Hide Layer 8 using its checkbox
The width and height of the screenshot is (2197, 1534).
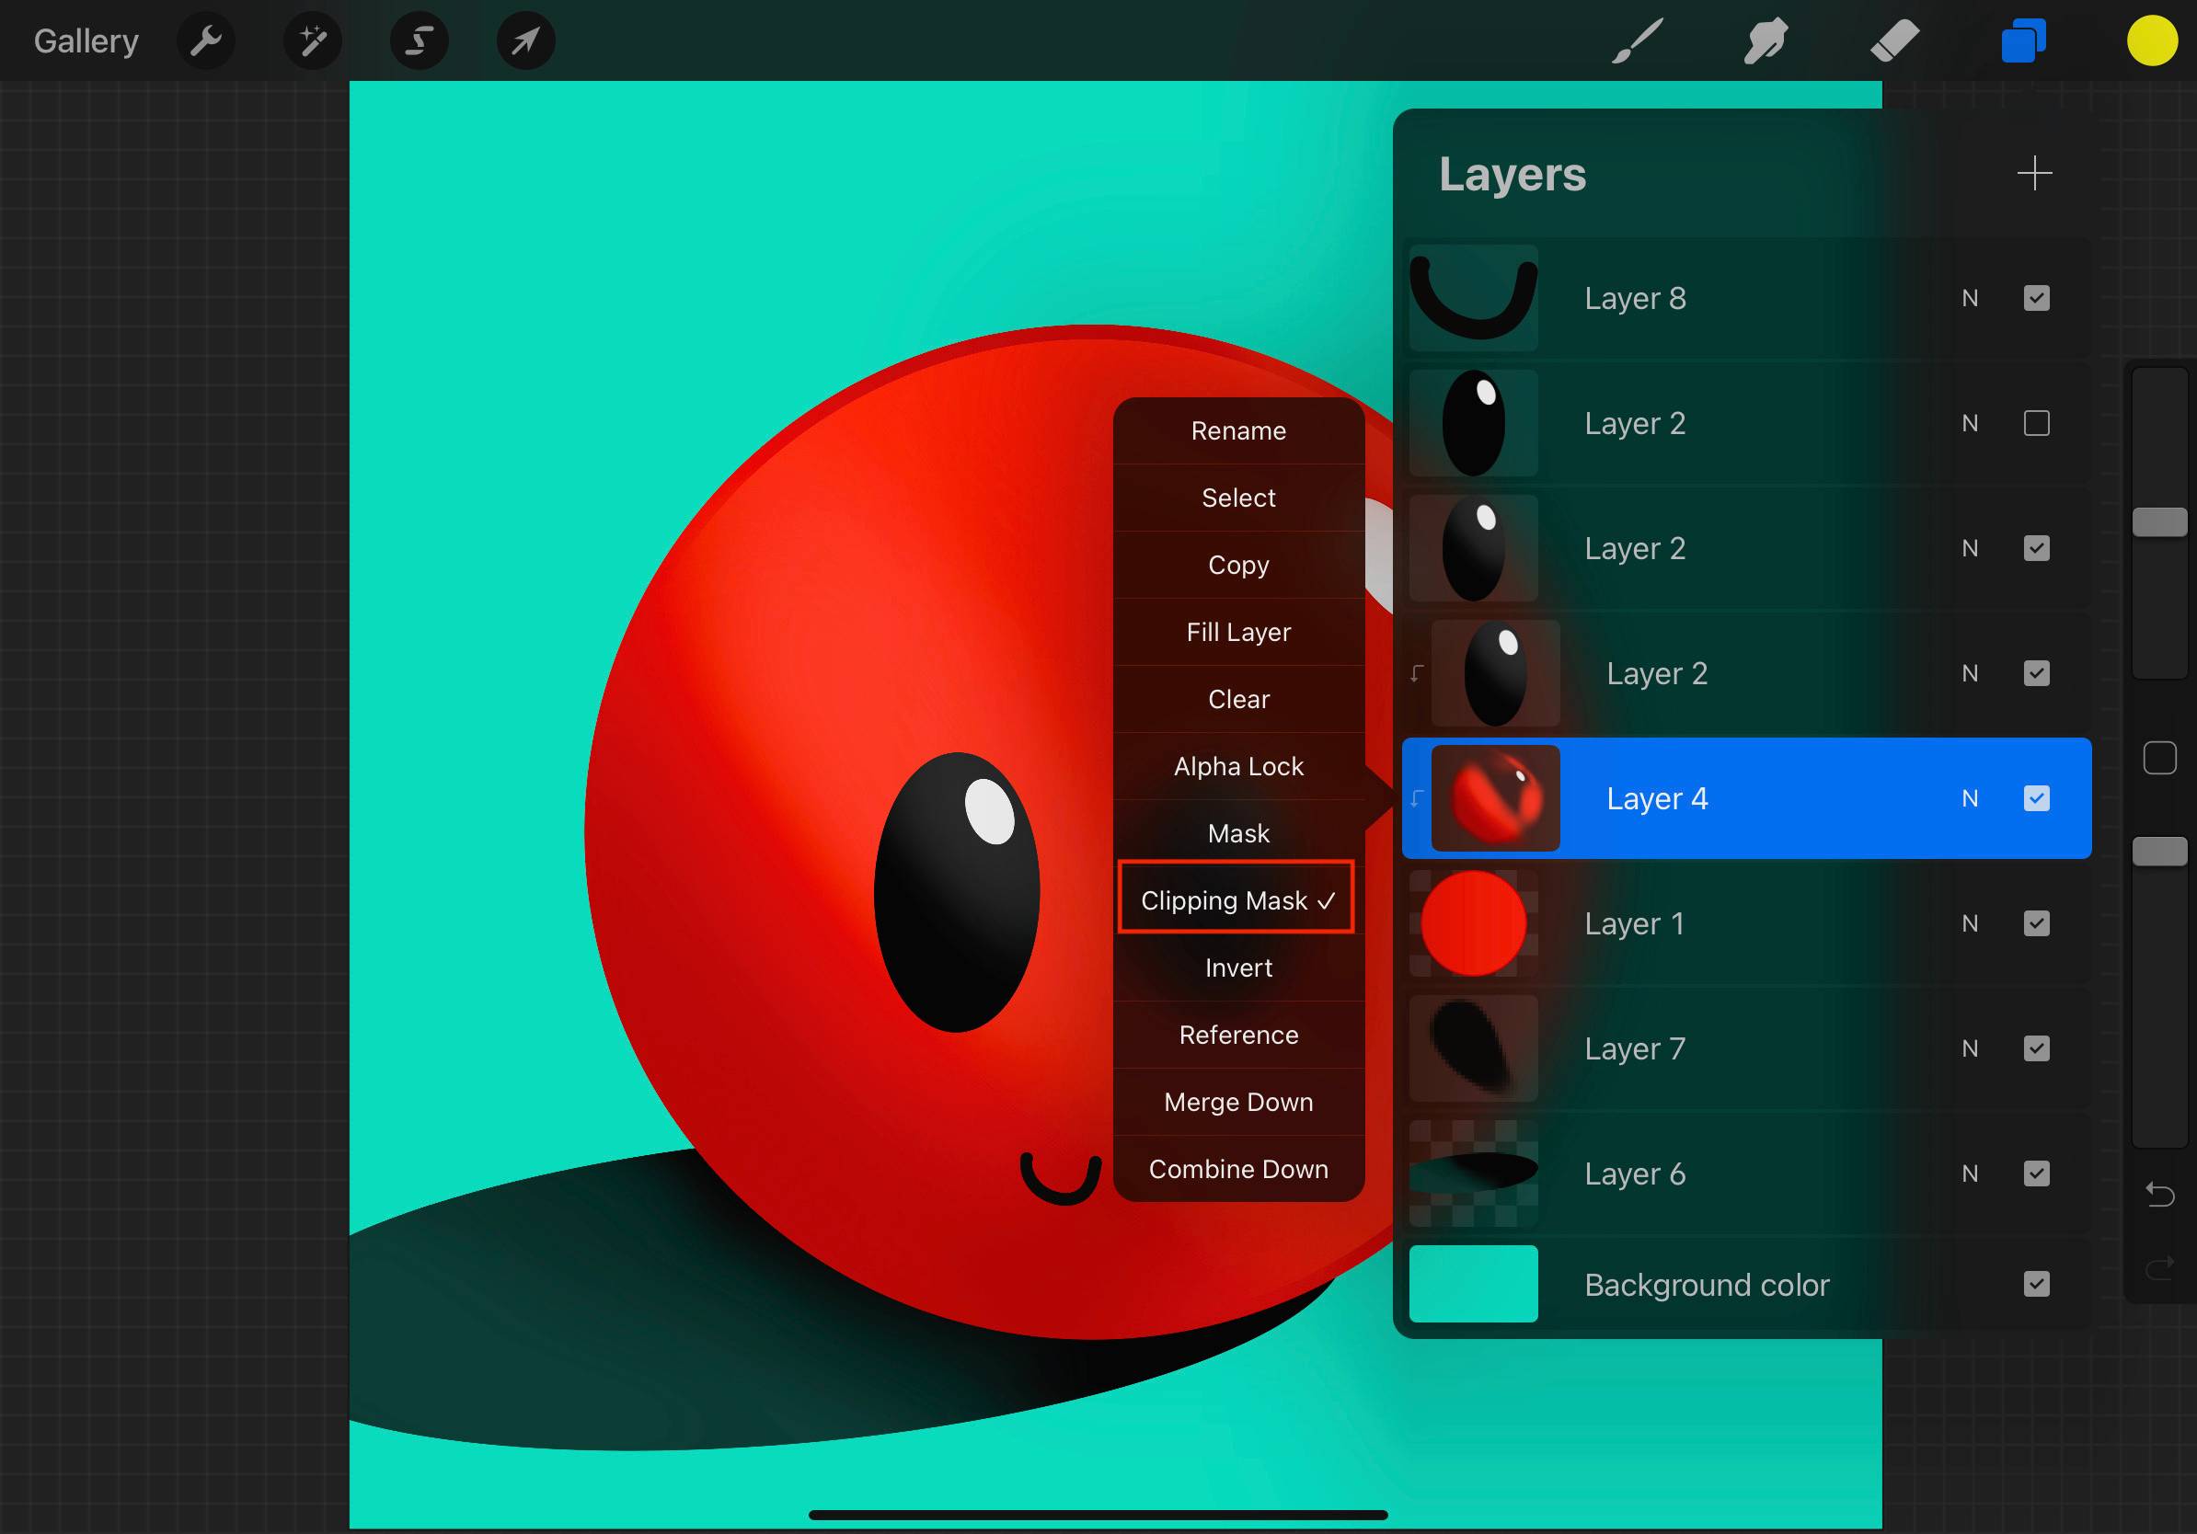click(x=2036, y=298)
